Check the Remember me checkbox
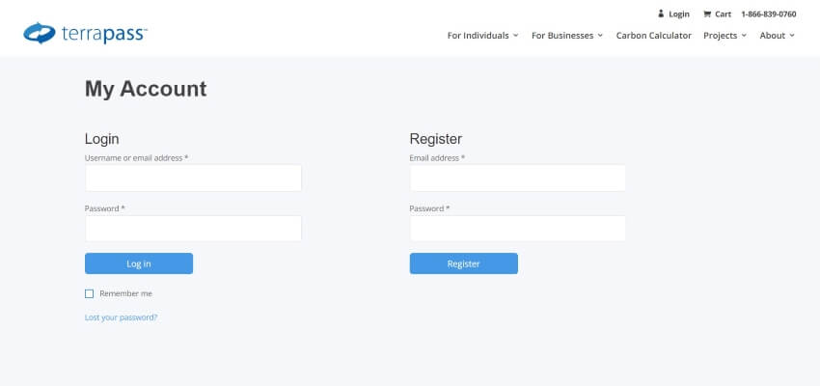Image resolution: width=820 pixels, height=386 pixels. 89,294
